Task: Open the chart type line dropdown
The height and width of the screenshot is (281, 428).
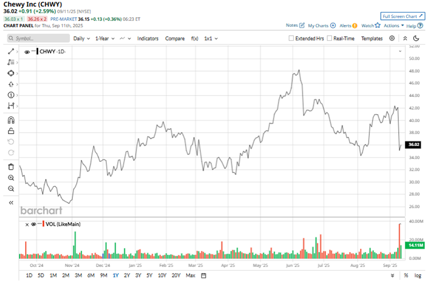Action: pyautogui.click(x=125, y=39)
